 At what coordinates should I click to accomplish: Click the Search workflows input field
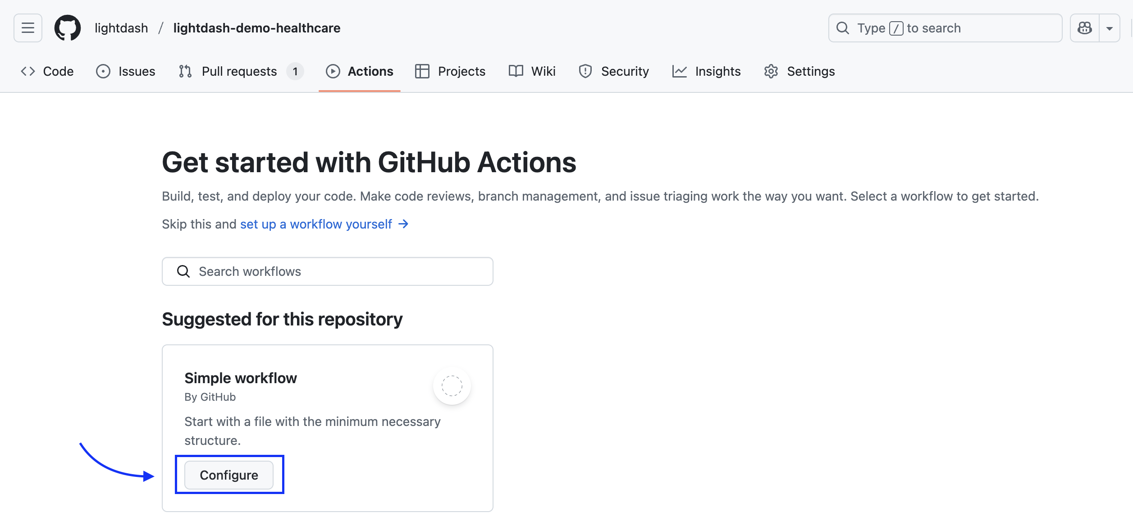tap(328, 271)
